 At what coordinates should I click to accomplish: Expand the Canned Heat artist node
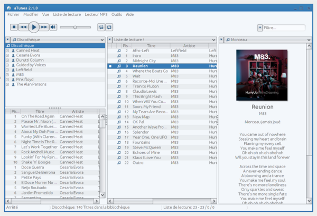(7, 51)
